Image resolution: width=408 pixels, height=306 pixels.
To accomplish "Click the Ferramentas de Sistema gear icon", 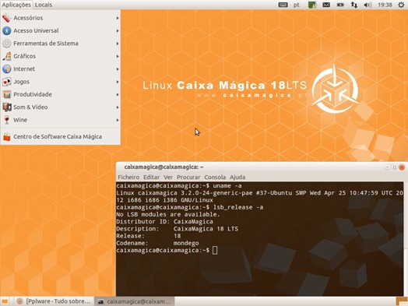I will coord(6,44).
